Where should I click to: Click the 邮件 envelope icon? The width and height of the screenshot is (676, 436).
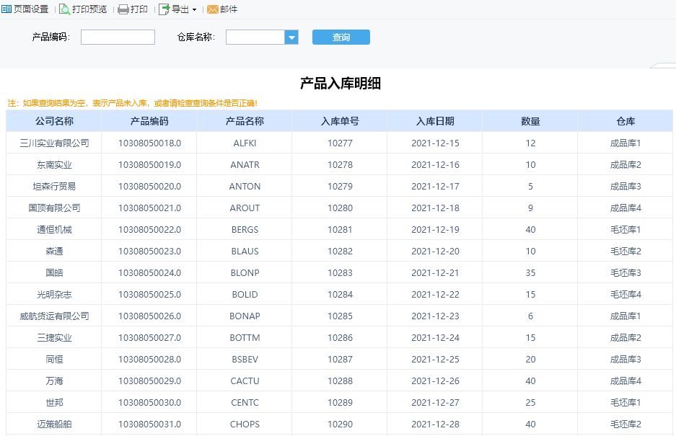click(x=213, y=9)
